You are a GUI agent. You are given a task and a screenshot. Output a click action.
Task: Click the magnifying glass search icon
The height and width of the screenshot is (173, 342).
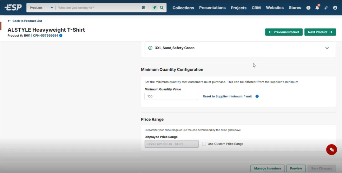(162, 8)
